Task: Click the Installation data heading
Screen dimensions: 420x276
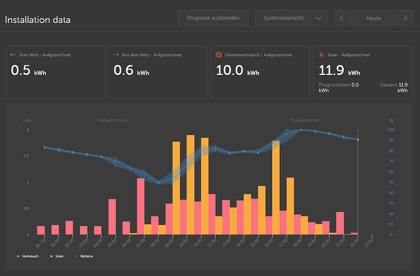Action: pos(38,20)
